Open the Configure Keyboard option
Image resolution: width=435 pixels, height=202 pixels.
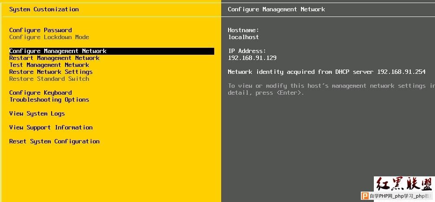point(40,93)
